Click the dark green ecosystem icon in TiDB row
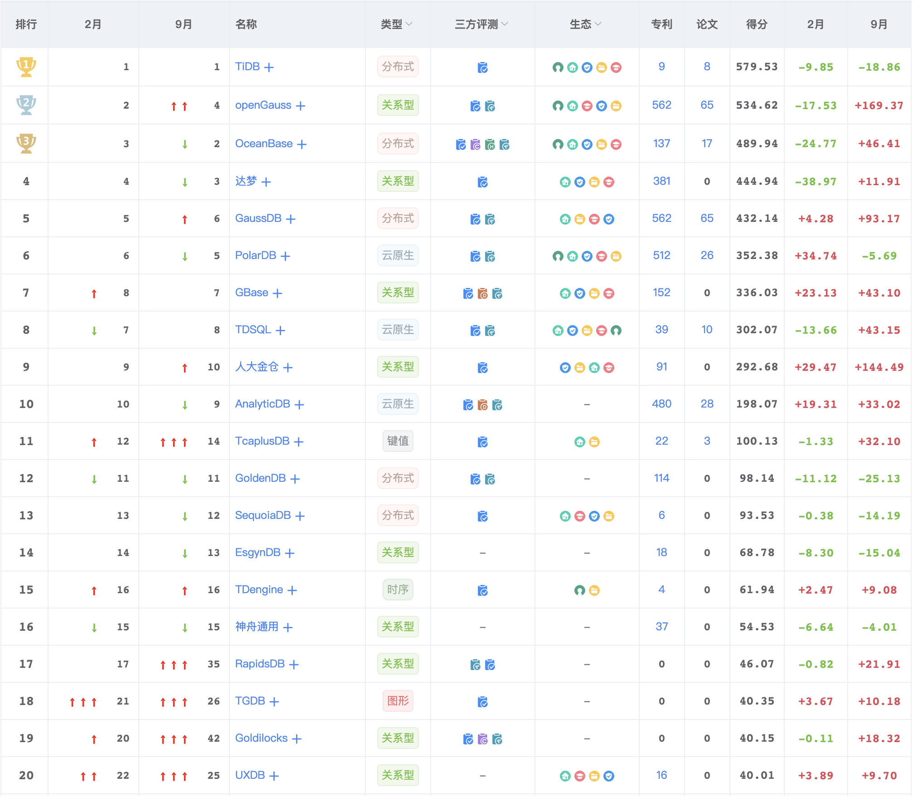The width and height of the screenshot is (913, 796). 558,67
